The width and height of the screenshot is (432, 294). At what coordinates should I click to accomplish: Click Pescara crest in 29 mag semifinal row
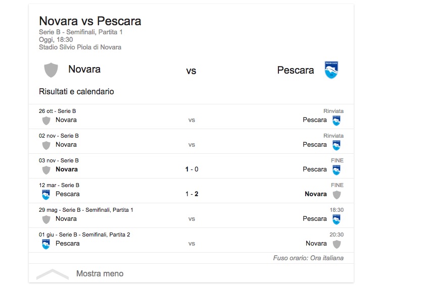click(337, 219)
